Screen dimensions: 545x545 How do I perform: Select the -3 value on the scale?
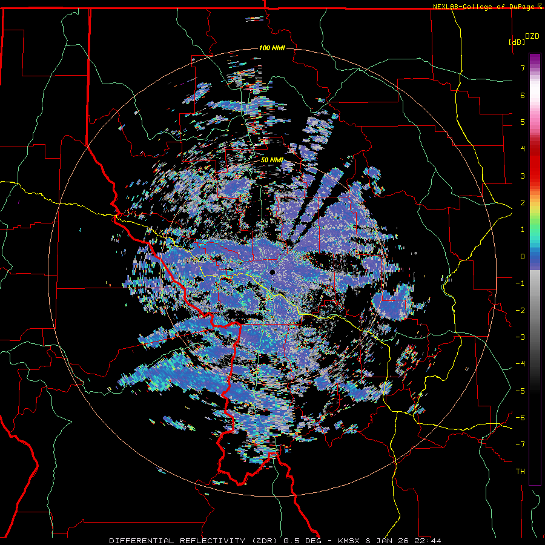click(x=520, y=337)
